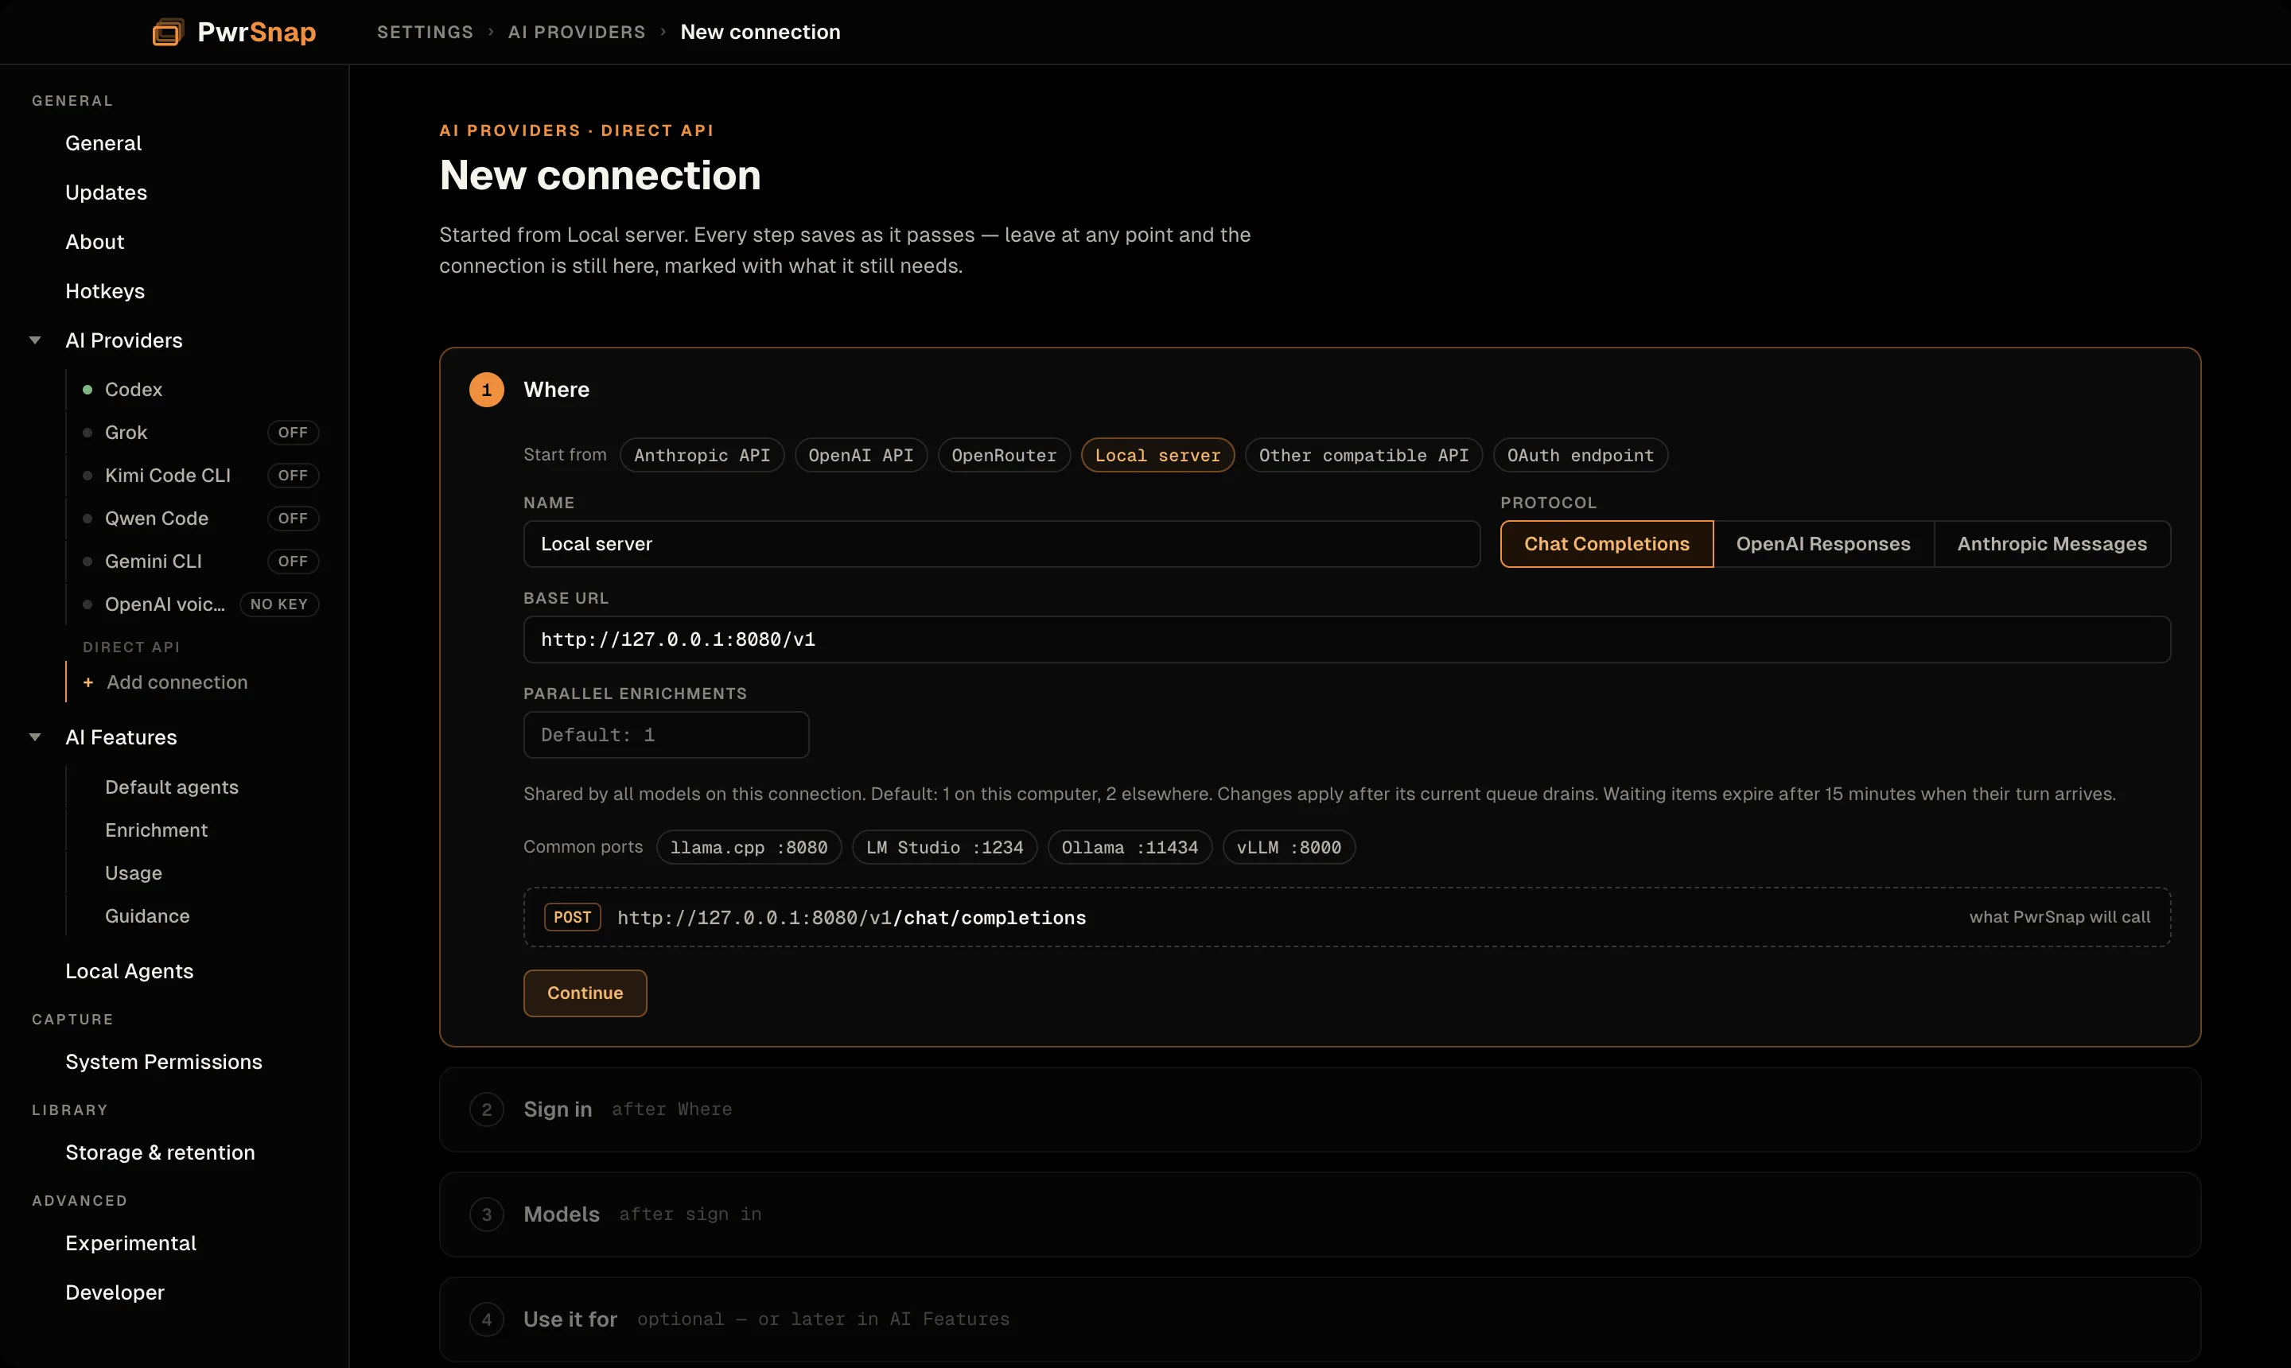Apply Ollama :11434 port chip
This screenshot has width=2291, height=1368.
(x=1130, y=847)
